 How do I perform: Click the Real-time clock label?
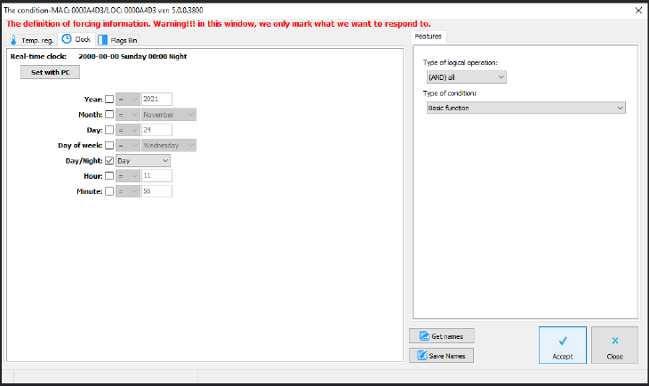point(38,56)
